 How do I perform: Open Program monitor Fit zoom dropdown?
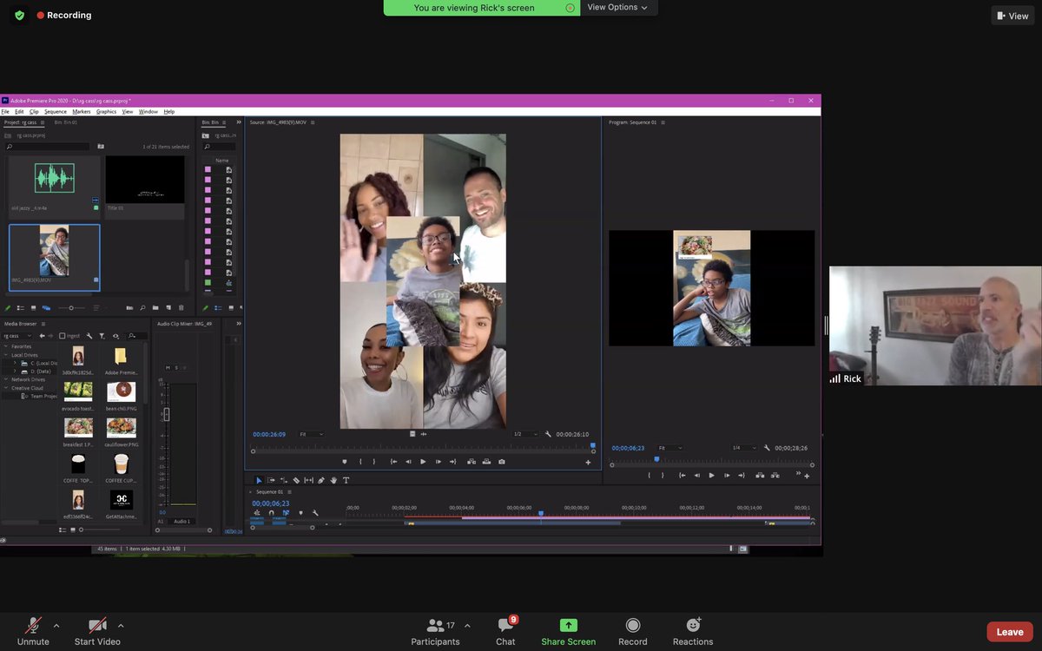(x=669, y=448)
